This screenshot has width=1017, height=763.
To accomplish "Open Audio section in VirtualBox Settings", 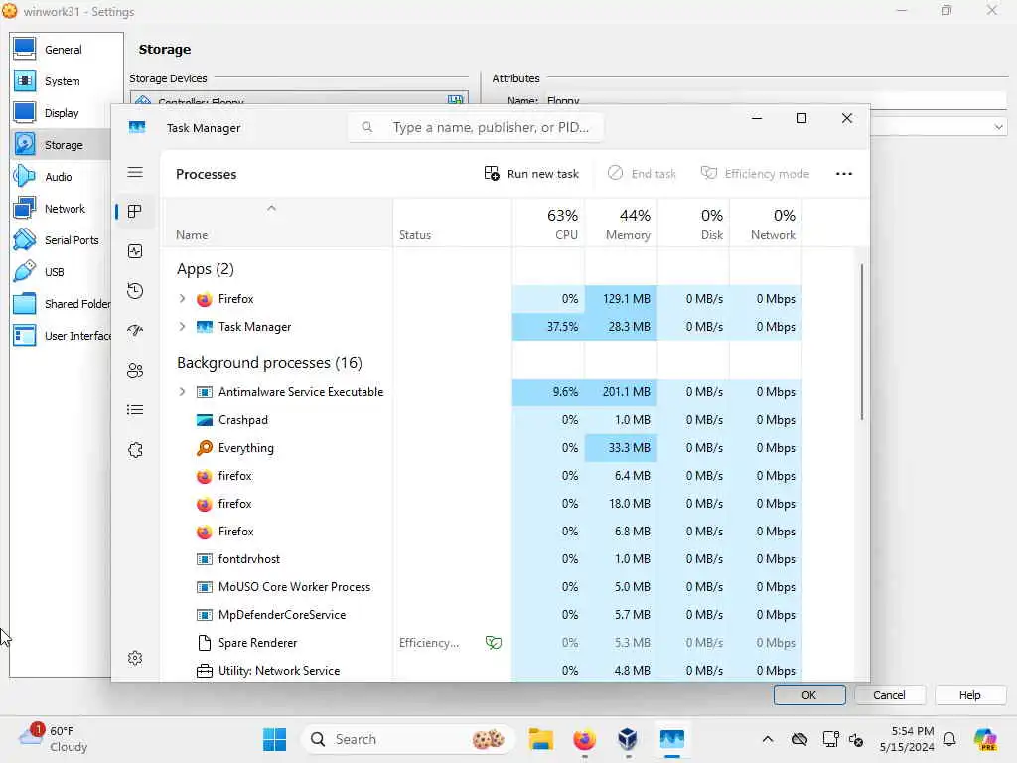I will (61, 177).
